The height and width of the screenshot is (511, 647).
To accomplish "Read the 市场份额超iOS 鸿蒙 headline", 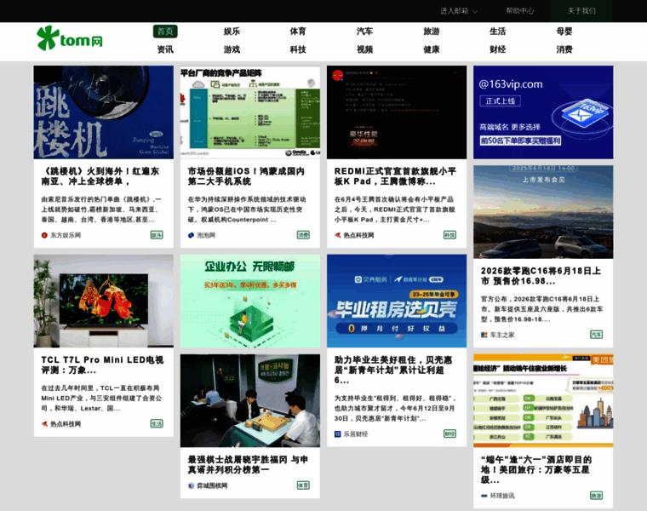I will [x=246, y=176].
